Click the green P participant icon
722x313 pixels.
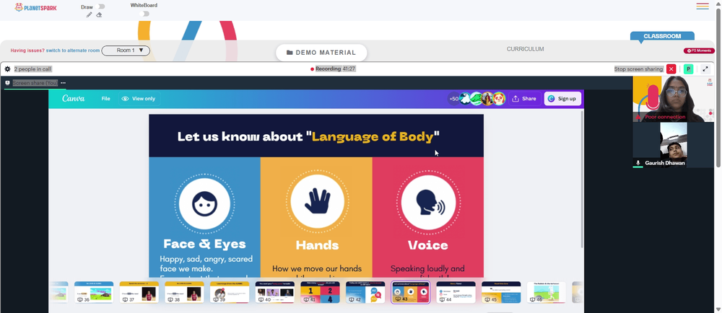tap(688, 69)
